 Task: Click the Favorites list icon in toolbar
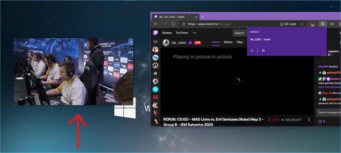[332, 24]
